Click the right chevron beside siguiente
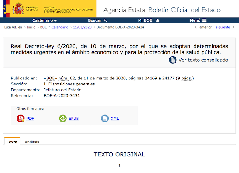Screen dimensions: 239x173 pyautogui.click(x=233, y=27)
